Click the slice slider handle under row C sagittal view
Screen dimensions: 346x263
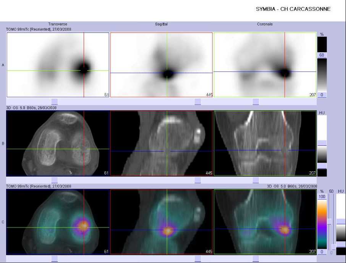[198, 258]
